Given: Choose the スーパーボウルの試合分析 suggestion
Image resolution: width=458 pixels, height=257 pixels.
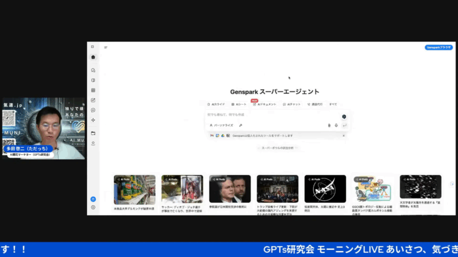Looking at the screenshot, I should [277, 148].
